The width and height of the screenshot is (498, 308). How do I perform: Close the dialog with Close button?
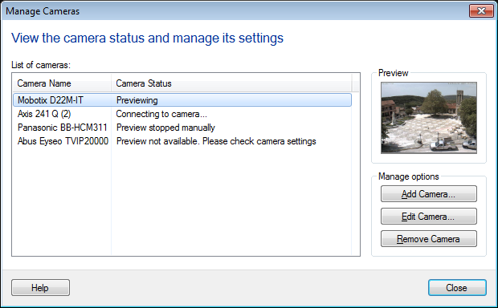457,288
